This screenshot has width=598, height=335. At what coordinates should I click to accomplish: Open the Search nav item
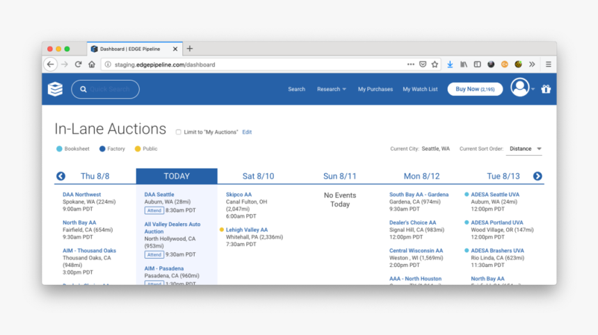pyautogui.click(x=296, y=89)
